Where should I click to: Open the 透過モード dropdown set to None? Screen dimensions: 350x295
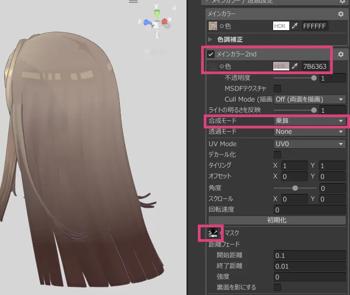(x=309, y=132)
